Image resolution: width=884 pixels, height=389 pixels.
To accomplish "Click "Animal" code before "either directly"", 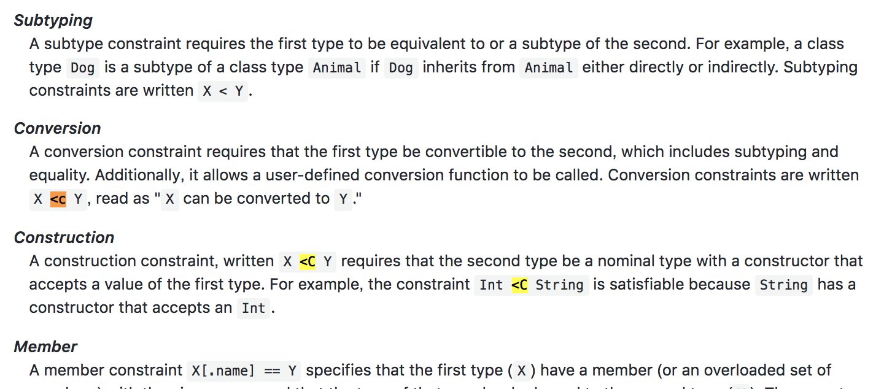I will (x=549, y=67).
